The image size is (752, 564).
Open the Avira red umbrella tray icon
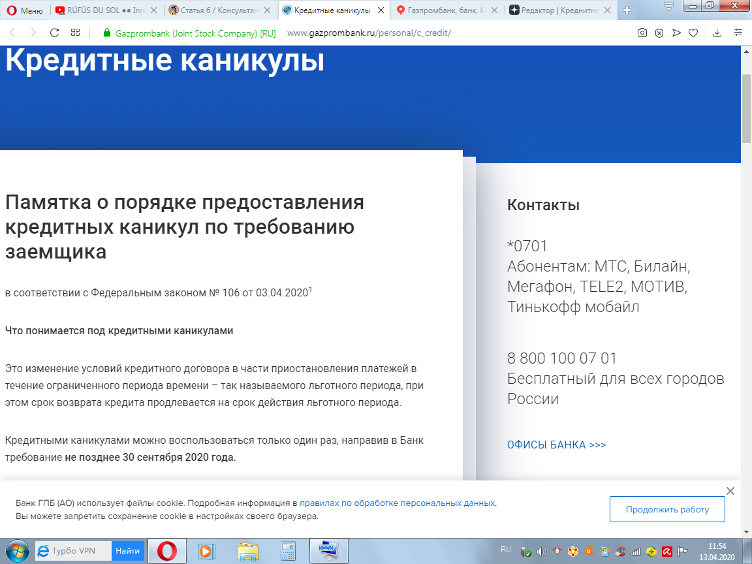[667, 552]
